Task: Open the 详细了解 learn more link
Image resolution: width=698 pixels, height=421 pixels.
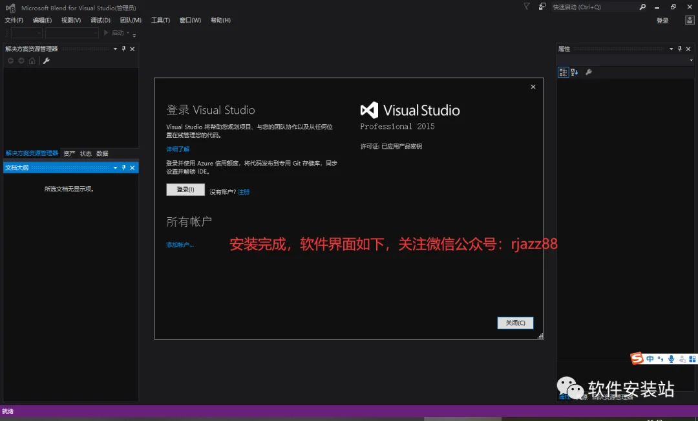Action: [x=178, y=149]
